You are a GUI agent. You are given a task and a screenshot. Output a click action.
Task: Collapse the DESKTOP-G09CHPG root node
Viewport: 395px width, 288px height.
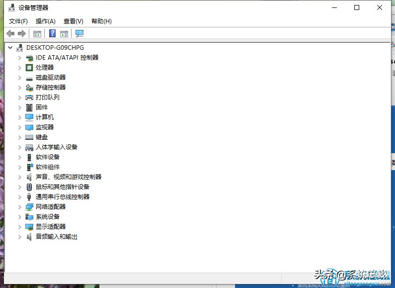(x=10, y=47)
